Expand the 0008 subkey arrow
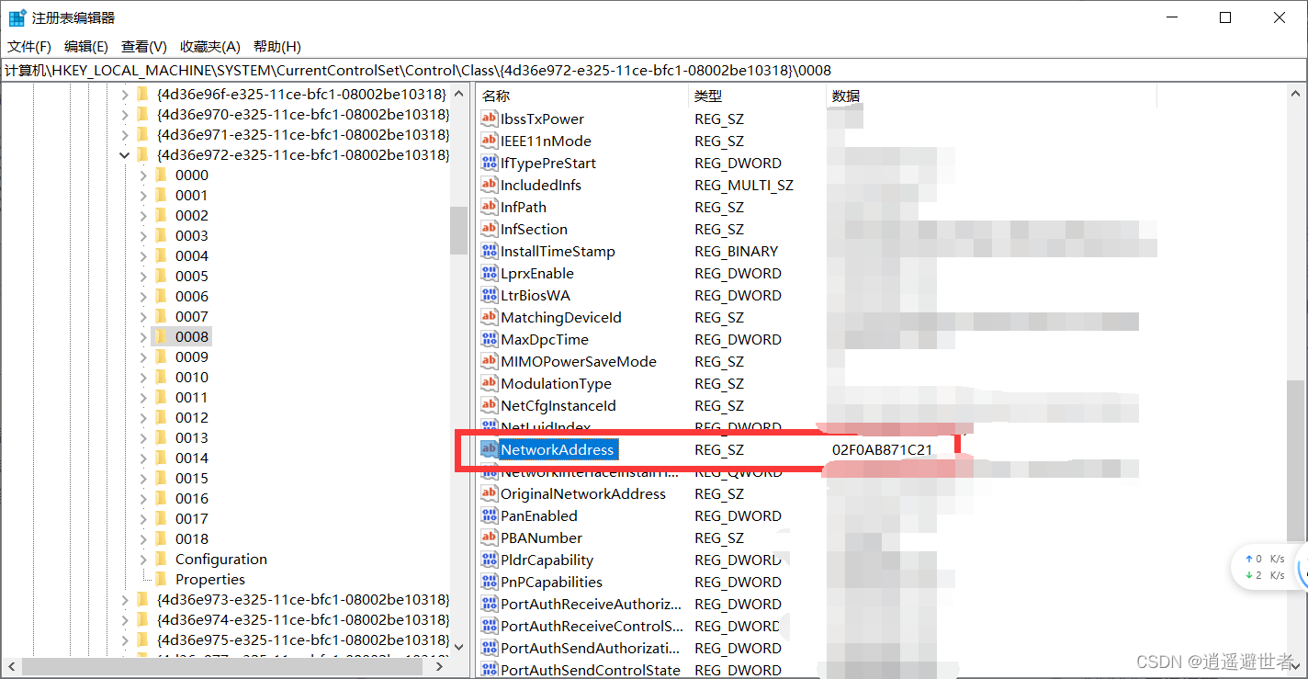This screenshot has height=679, width=1308. point(143,336)
